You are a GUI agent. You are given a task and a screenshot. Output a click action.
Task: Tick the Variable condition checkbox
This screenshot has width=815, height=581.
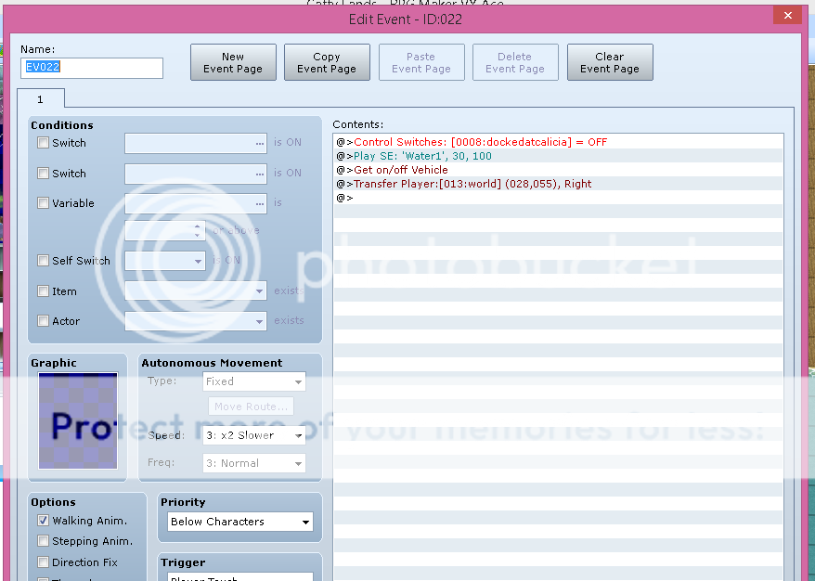point(44,203)
